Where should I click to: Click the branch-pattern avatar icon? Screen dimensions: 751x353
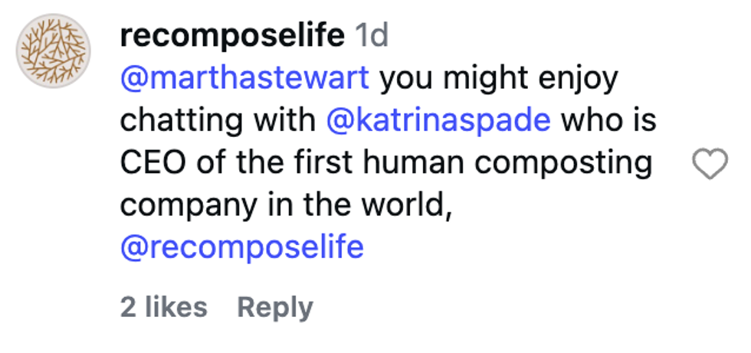coord(54,51)
